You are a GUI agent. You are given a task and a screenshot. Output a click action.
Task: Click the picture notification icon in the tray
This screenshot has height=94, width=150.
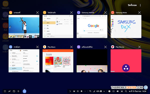tap(74, 91)
